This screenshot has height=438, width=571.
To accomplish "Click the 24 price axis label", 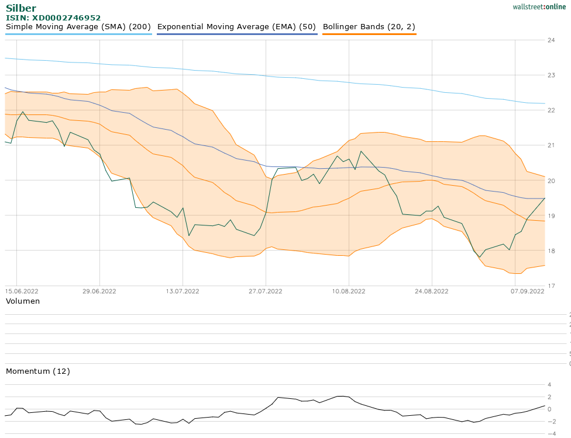I will [x=551, y=40].
